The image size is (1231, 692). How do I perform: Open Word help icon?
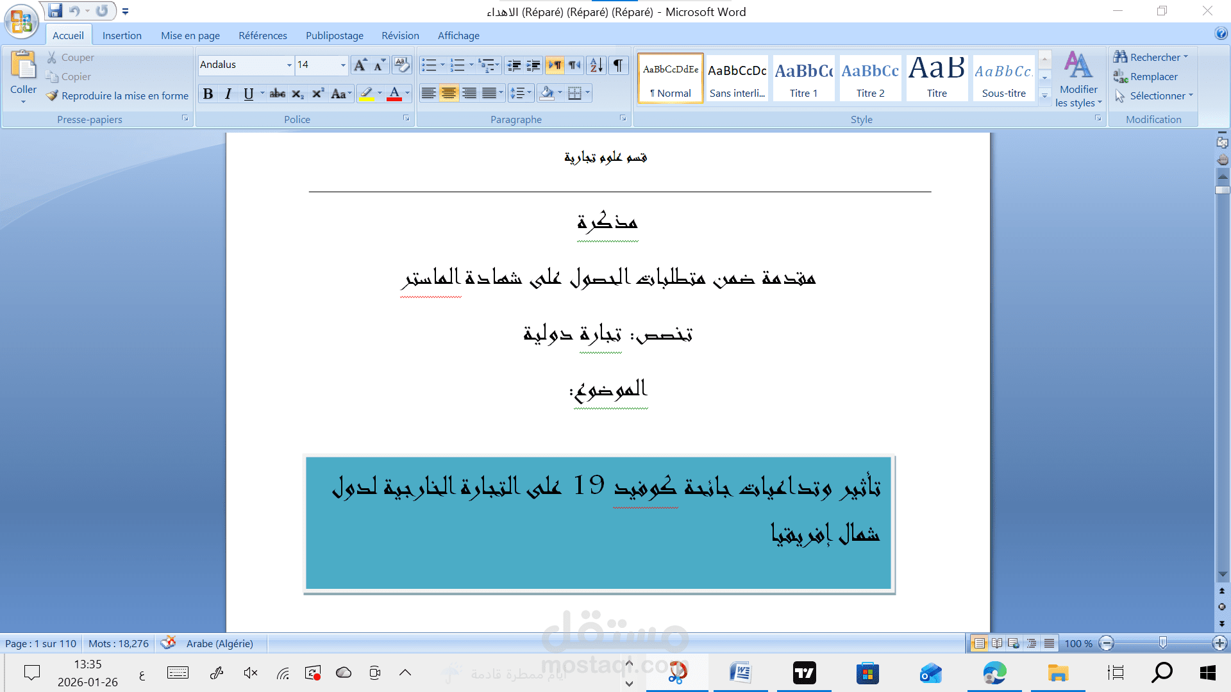[1221, 34]
